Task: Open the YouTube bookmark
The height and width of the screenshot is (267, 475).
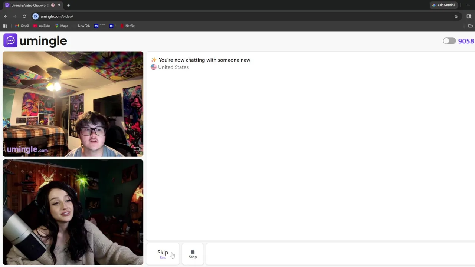Action: (42, 26)
